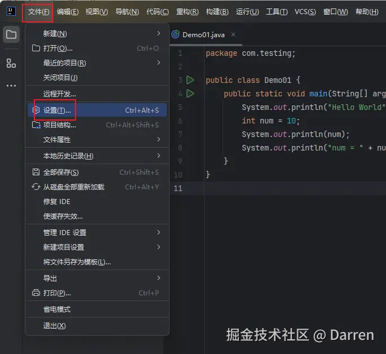Select the Demo01.java tab label
The height and width of the screenshot is (354, 386).
tap(203, 35)
